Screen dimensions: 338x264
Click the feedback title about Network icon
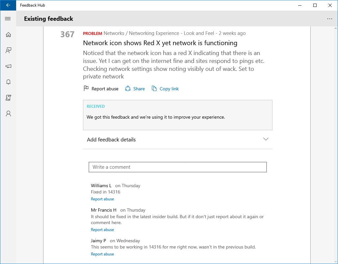(160, 43)
